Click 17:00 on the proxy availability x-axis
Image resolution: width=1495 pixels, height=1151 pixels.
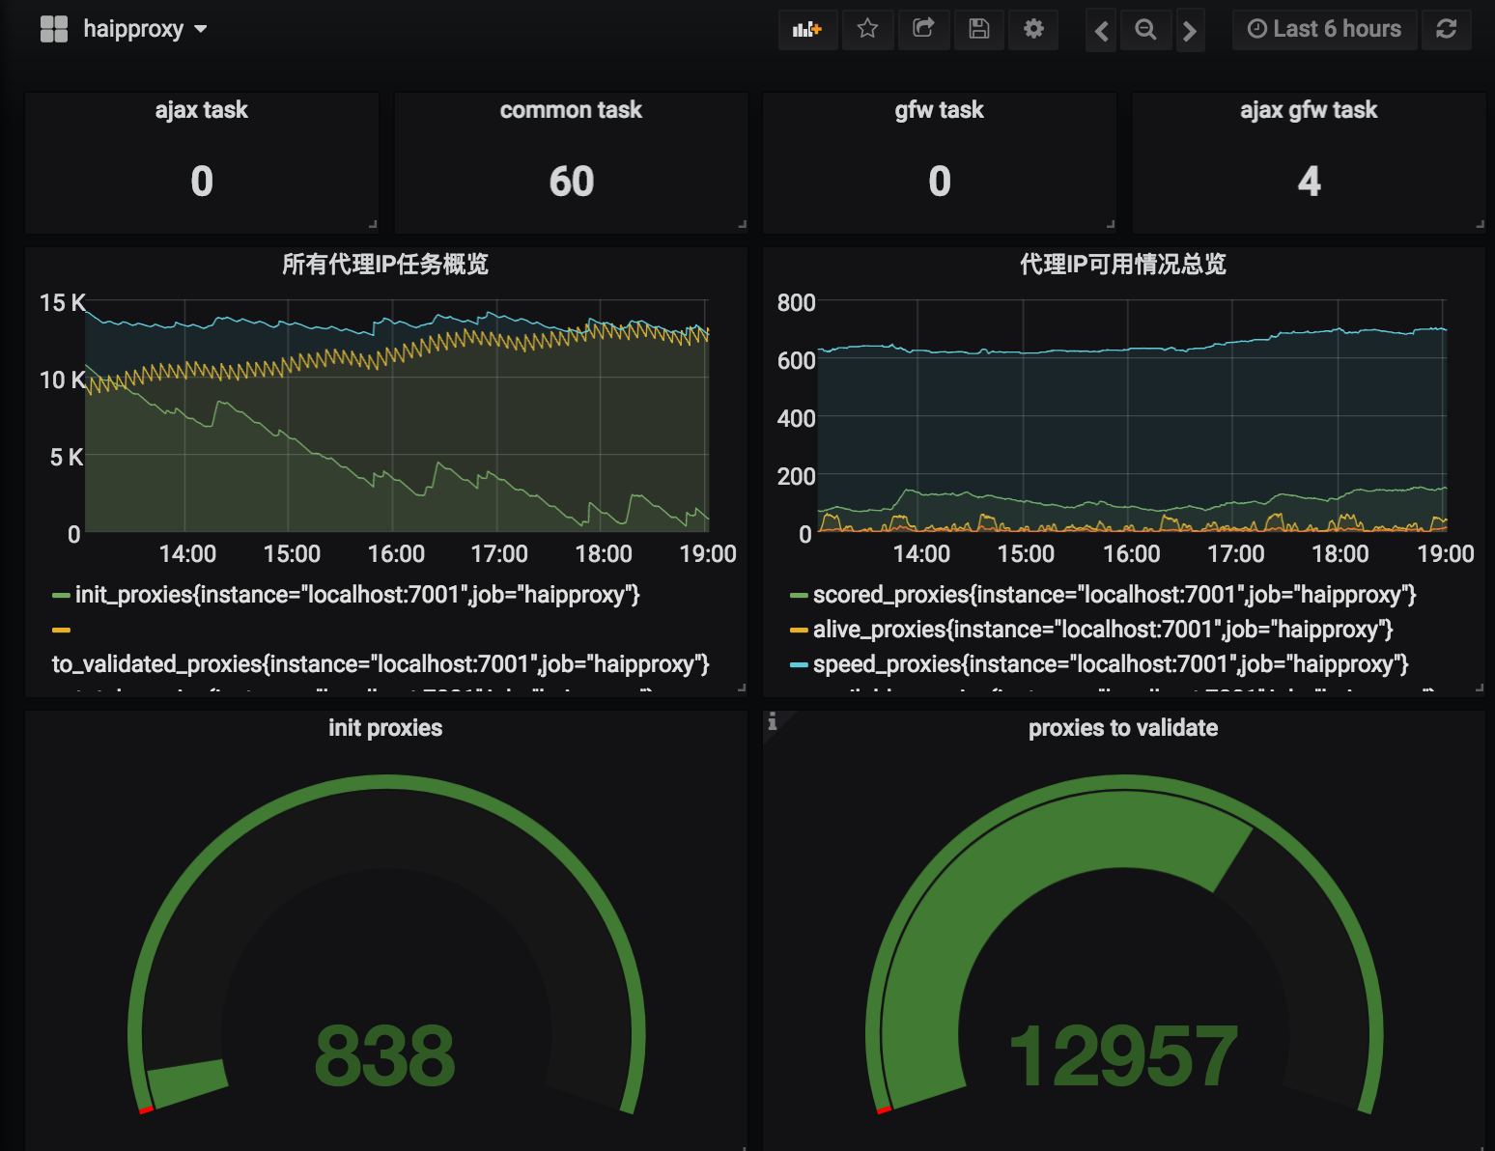1236,554
